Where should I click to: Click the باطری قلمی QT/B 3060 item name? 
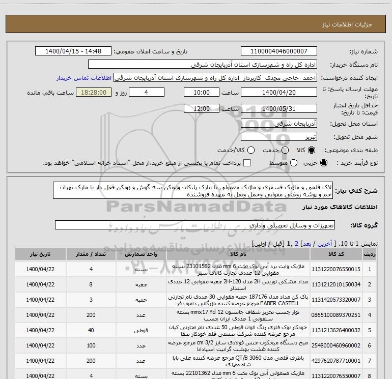coord(238,361)
